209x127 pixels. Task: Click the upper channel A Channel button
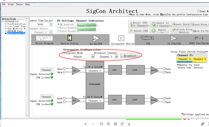coord(46,70)
